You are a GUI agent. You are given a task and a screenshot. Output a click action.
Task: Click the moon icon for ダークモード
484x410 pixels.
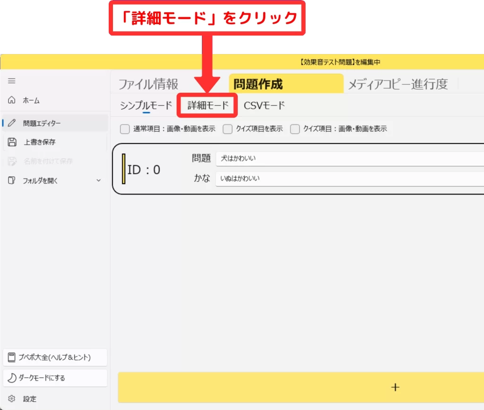[x=12, y=378]
